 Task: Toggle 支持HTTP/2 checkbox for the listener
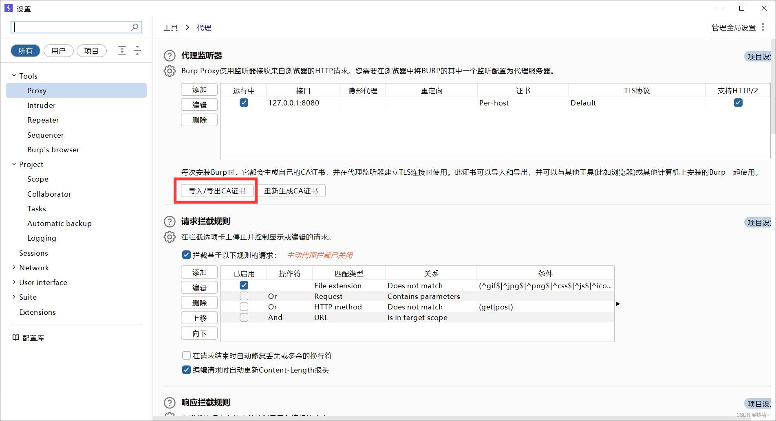(x=738, y=103)
